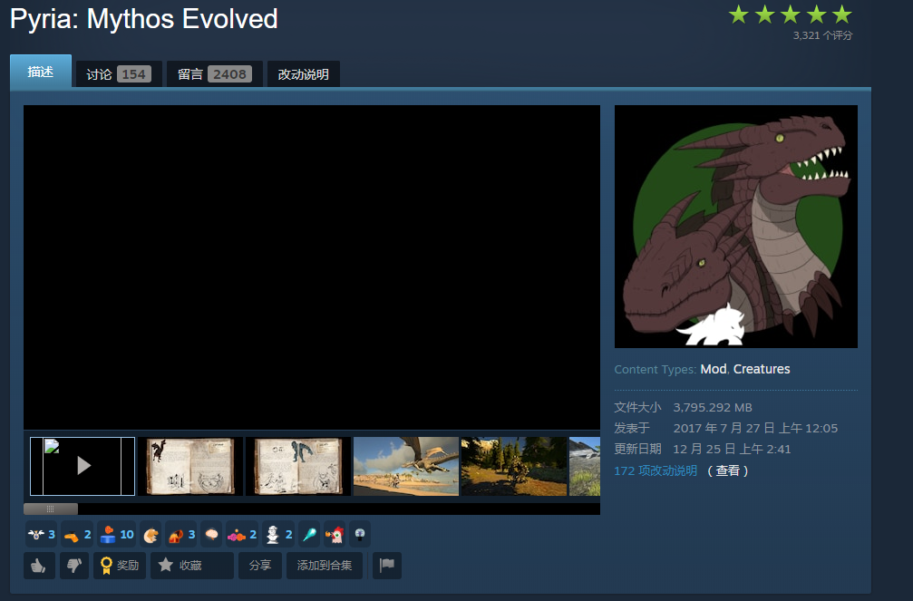Image resolution: width=913 pixels, height=601 pixels.
Task: Play the video thumbnail in the strip
Action: tap(83, 466)
